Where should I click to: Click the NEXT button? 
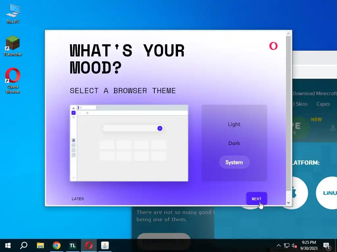tap(256, 199)
